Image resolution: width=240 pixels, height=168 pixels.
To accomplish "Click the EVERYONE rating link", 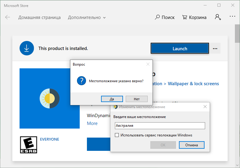I will click(x=49, y=139).
